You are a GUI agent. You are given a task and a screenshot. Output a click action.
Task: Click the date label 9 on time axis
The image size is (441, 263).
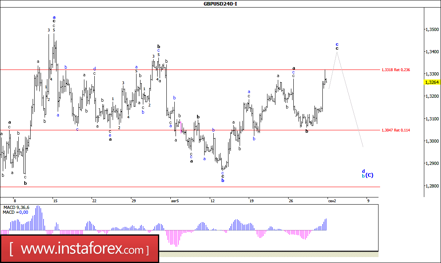[x=368, y=201]
